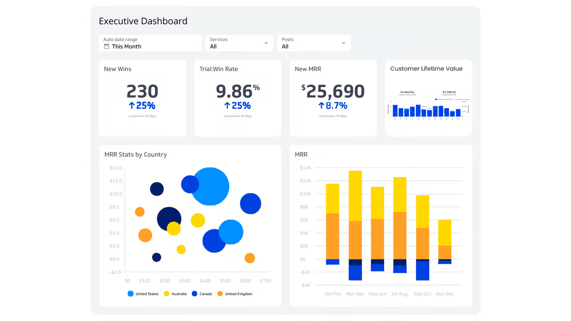Click the New Wins value 230
This screenshot has height=321, width=571.
click(143, 92)
